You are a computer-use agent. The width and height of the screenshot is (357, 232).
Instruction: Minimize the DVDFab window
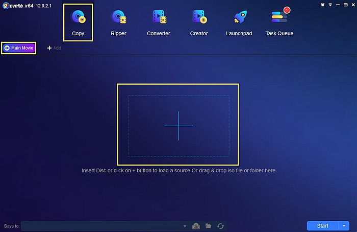click(338, 5)
